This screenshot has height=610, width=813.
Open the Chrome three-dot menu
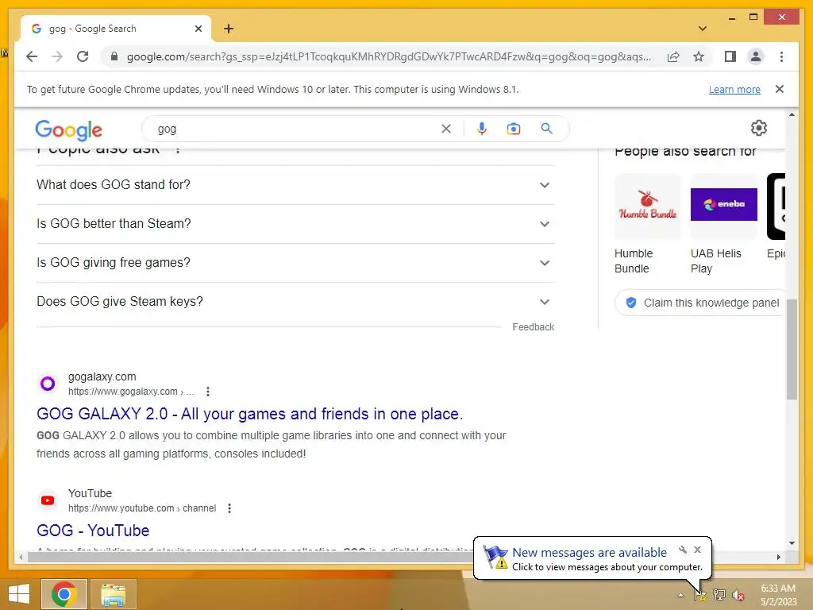pyautogui.click(x=781, y=56)
